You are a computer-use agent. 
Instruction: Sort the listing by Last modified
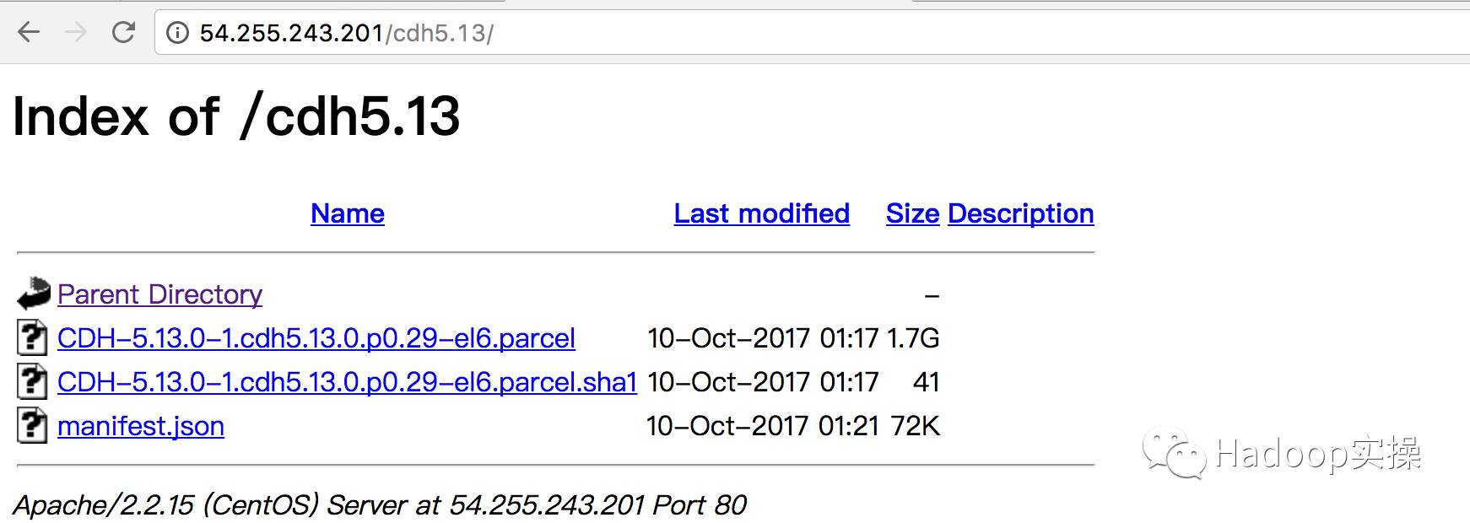[761, 213]
